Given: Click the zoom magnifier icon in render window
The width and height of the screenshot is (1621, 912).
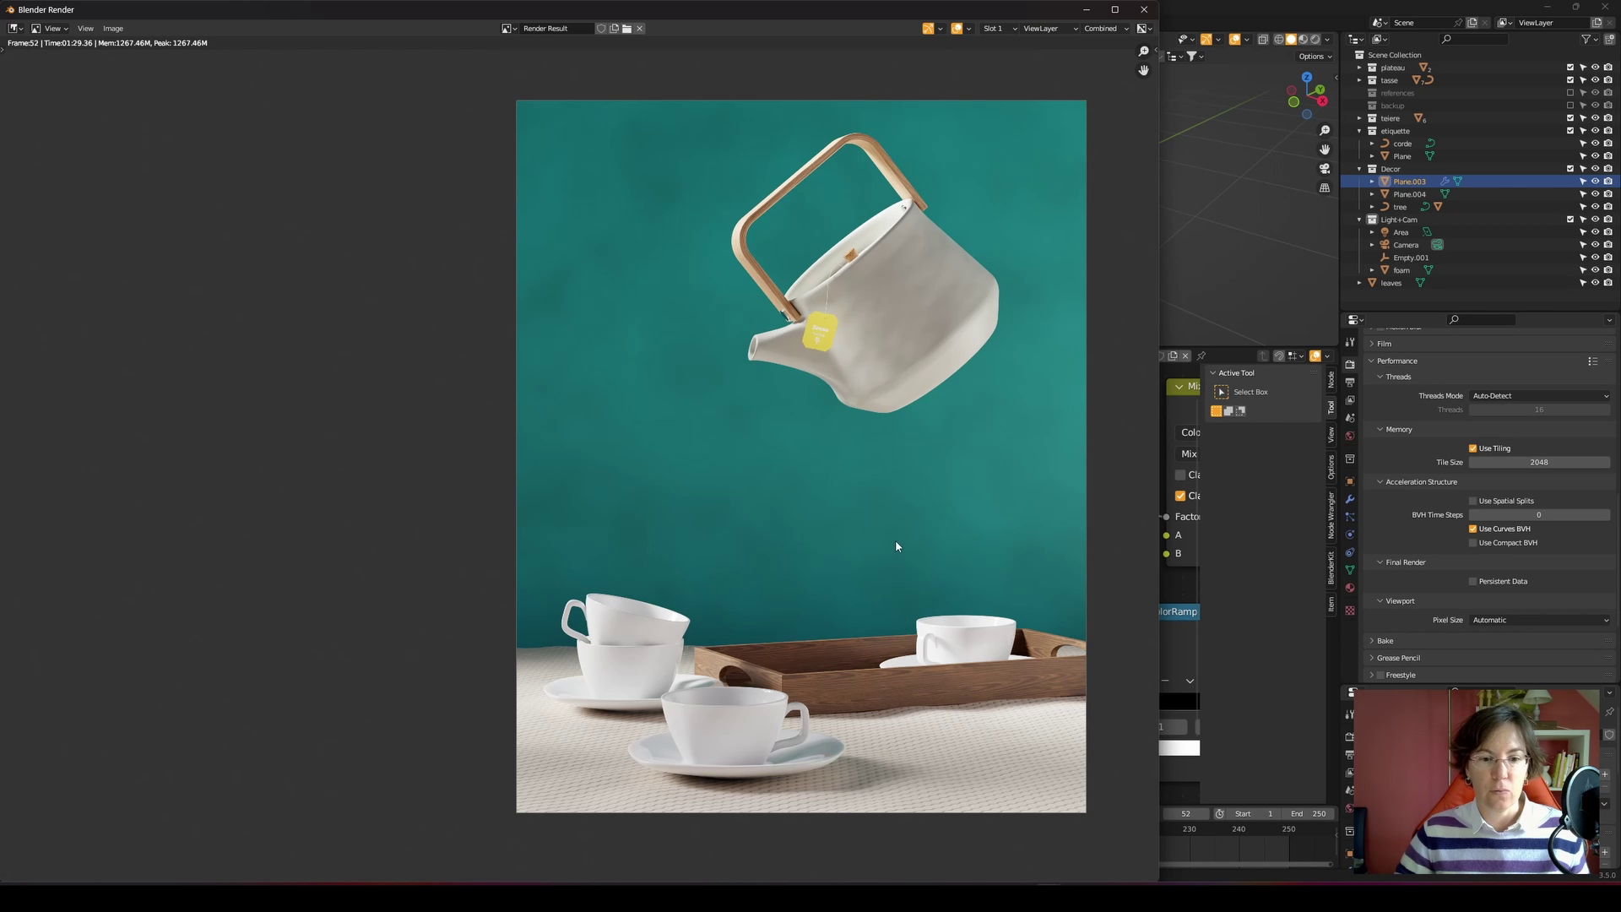Looking at the screenshot, I should coord(1143,52).
